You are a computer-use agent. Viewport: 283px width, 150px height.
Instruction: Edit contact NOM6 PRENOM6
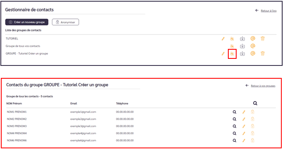point(244,140)
